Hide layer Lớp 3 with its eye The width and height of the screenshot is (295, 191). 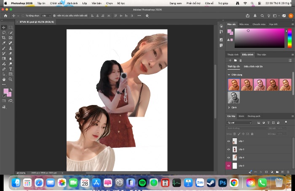click(228, 149)
